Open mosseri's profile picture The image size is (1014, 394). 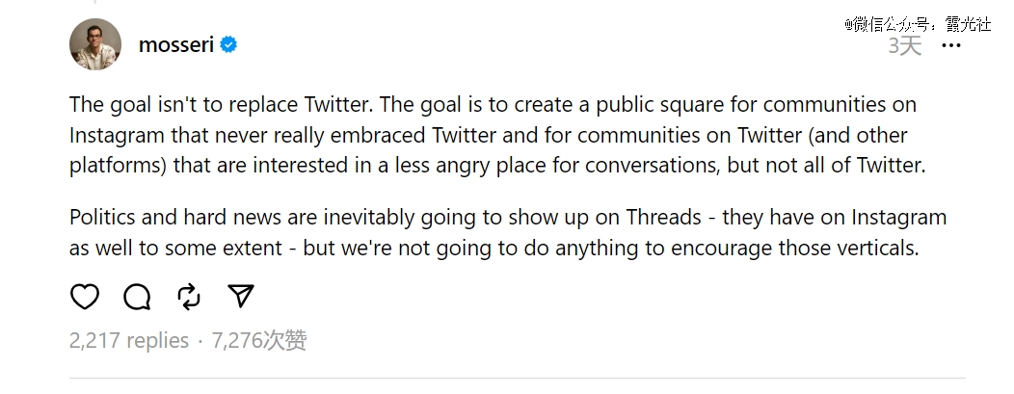tap(95, 44)
